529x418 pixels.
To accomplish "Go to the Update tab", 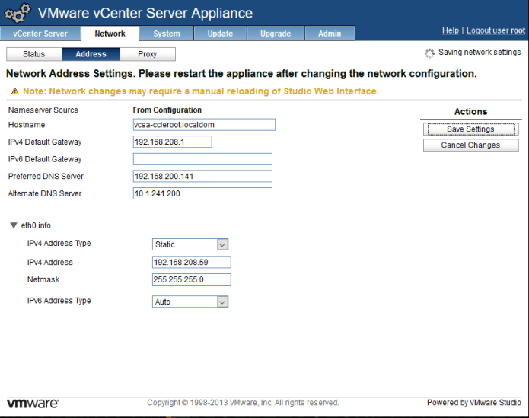I will [x=220, y=34].
